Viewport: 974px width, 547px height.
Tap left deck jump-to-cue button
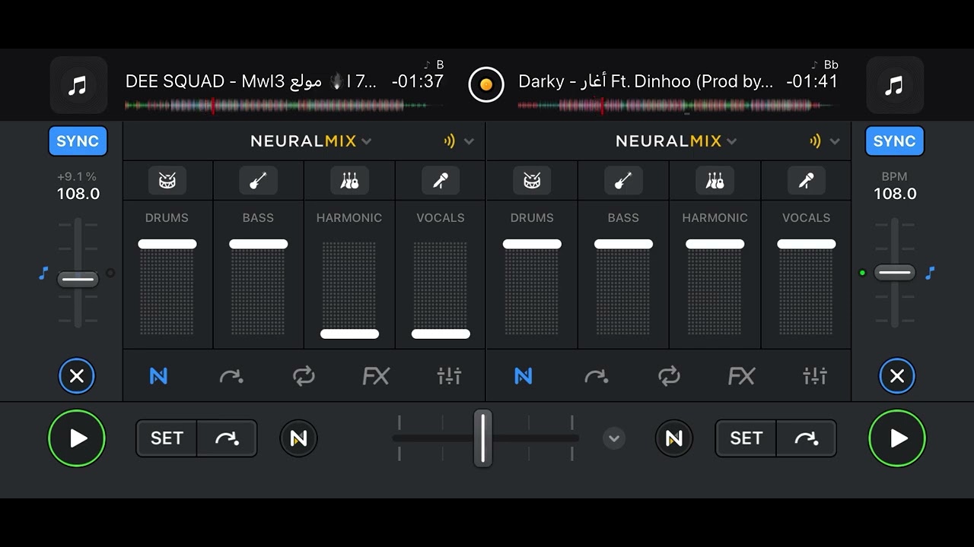[x=227, y=438]
